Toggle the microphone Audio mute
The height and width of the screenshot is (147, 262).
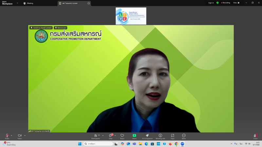[7, 136]
